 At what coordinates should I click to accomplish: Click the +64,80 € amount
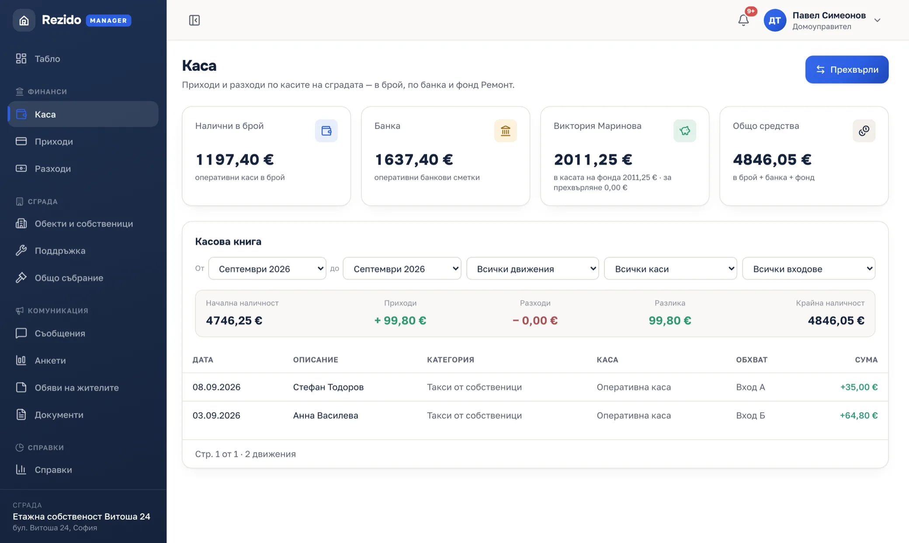click(x=859, y=415)
